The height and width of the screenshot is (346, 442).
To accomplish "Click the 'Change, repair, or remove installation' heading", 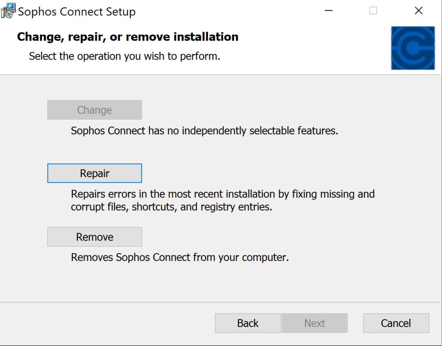I will tap(128, 37).
